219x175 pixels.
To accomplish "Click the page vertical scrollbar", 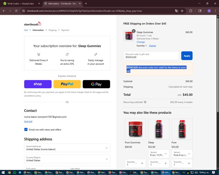I will pos(218,64).
